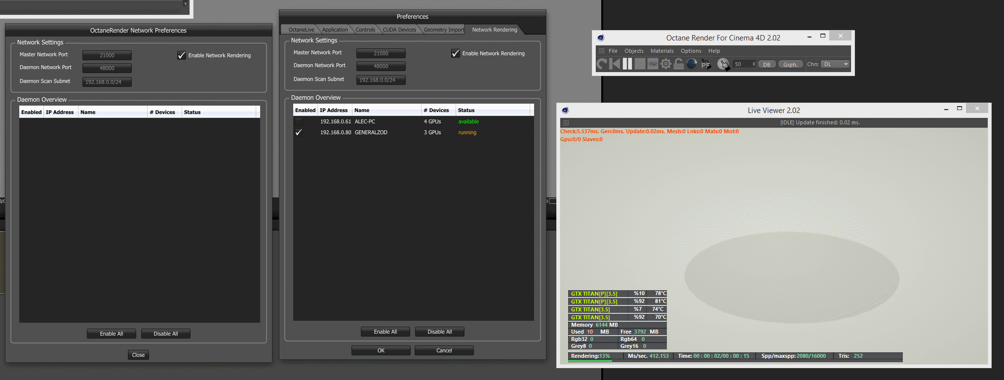This screenshot has height=380, width=1004.
Task: Select the 192.168.0.80 GENERALZOD row
Action: tap(414, 132)
